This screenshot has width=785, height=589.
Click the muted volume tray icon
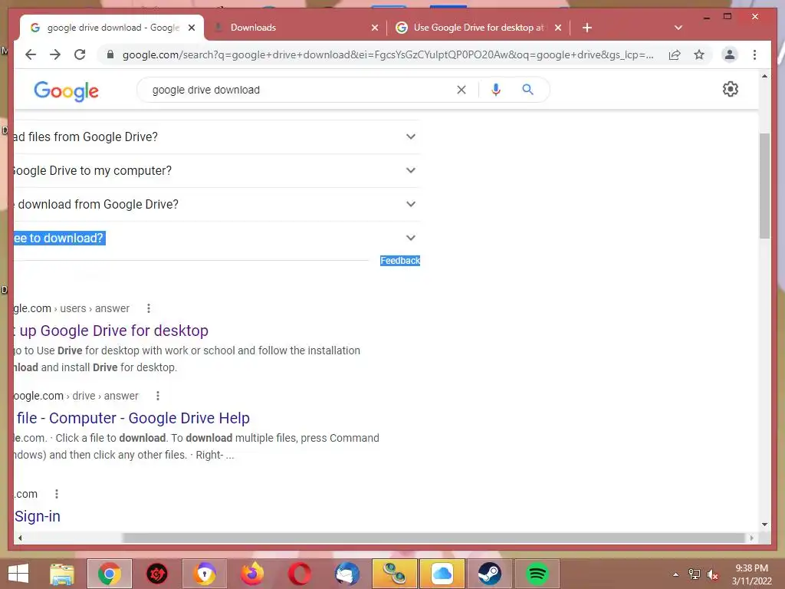(712, 574)
